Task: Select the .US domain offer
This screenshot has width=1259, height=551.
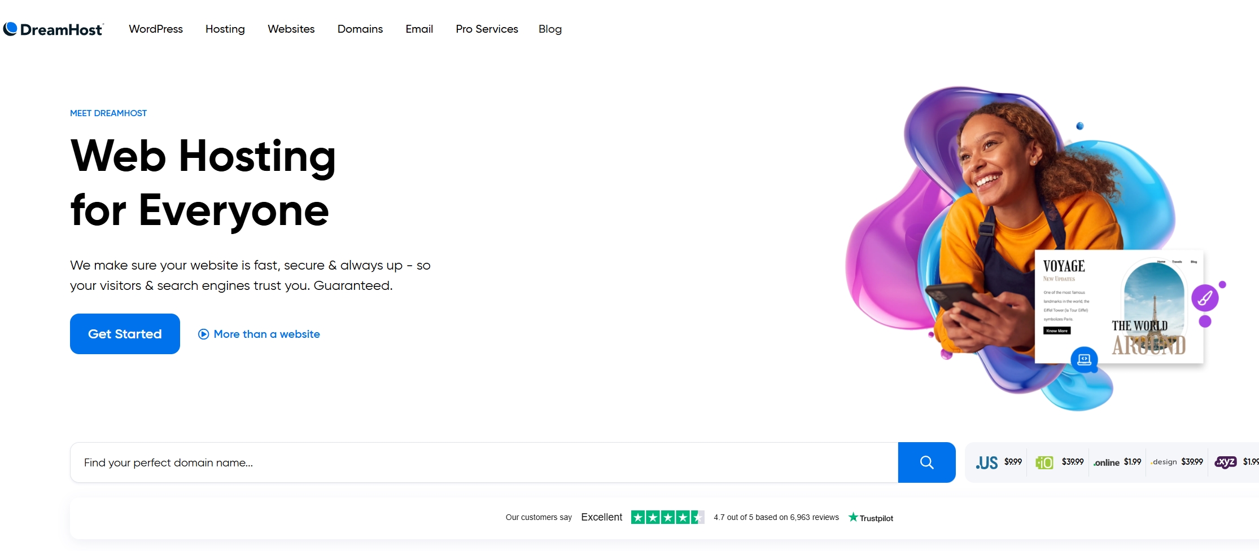Action: [998, 462]
